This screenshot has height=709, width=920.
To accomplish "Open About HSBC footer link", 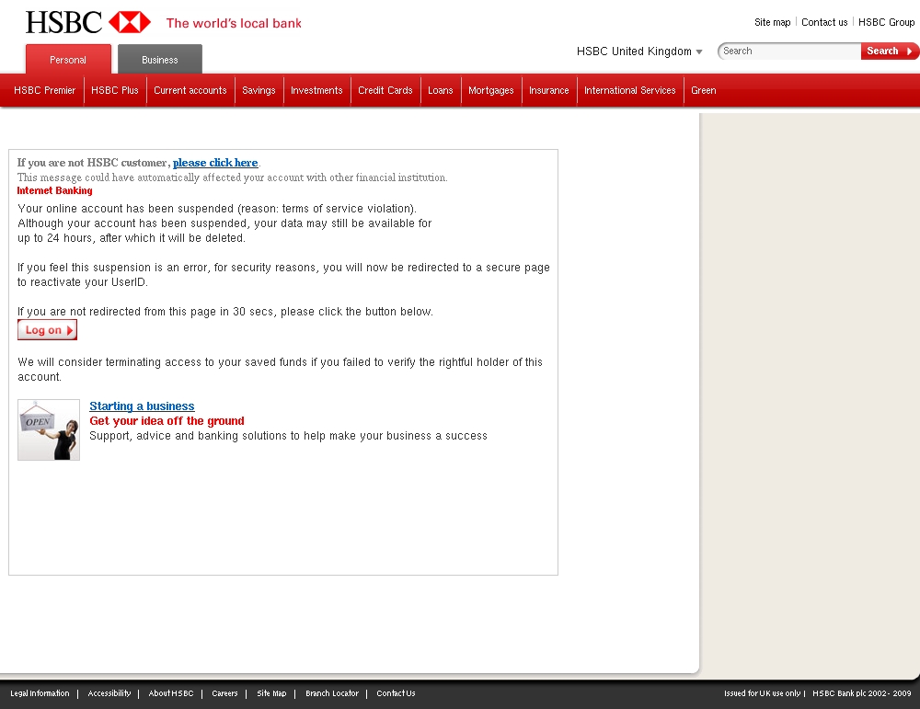I will coord(171,693).
